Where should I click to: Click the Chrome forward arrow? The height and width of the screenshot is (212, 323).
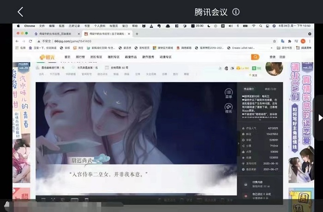24,41
